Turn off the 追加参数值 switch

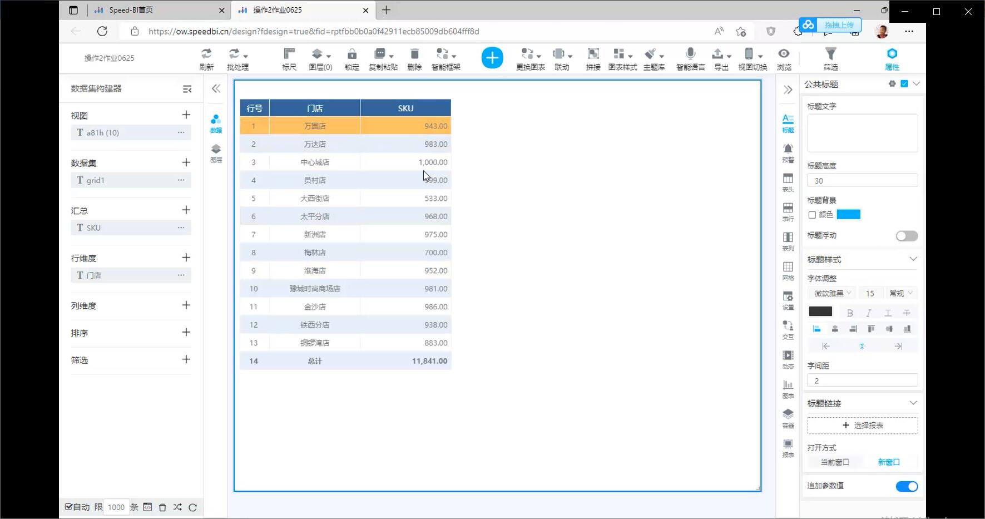tap(906, 486)
